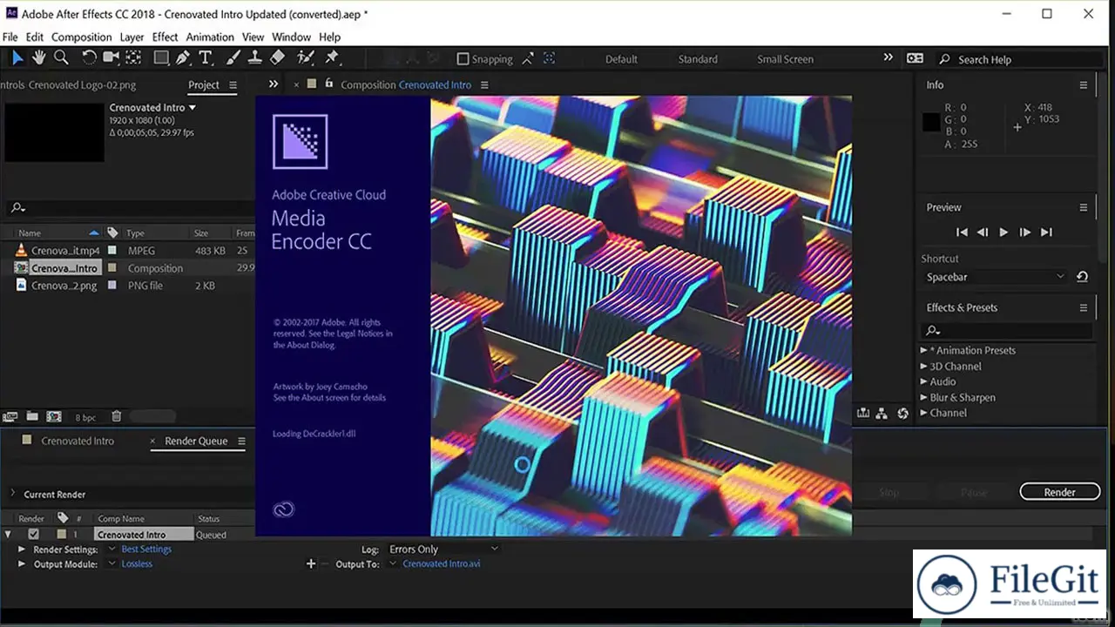Open the Effects & Presets panel menu
This screenshot has width=1115, height=627.
click(1084, 308)
